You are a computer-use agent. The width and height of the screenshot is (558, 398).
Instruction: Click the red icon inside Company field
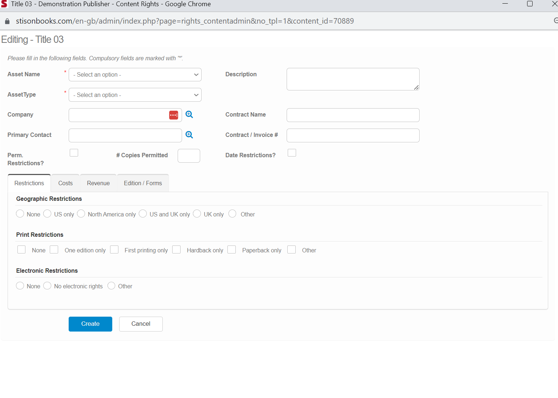[174, 115]
